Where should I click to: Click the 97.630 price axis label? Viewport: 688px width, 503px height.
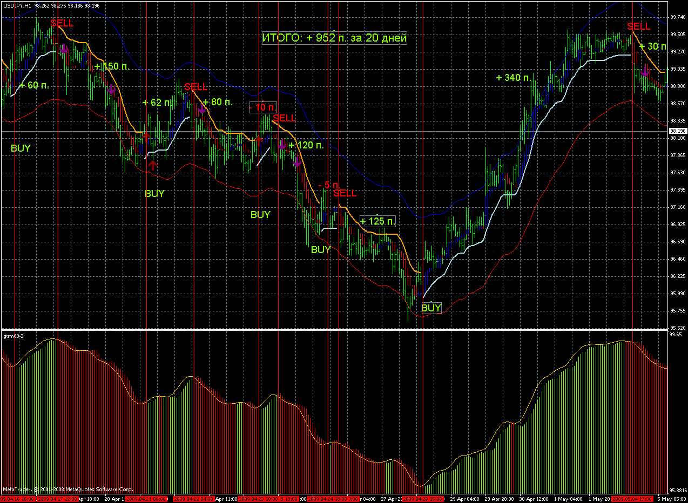point(677,173)
